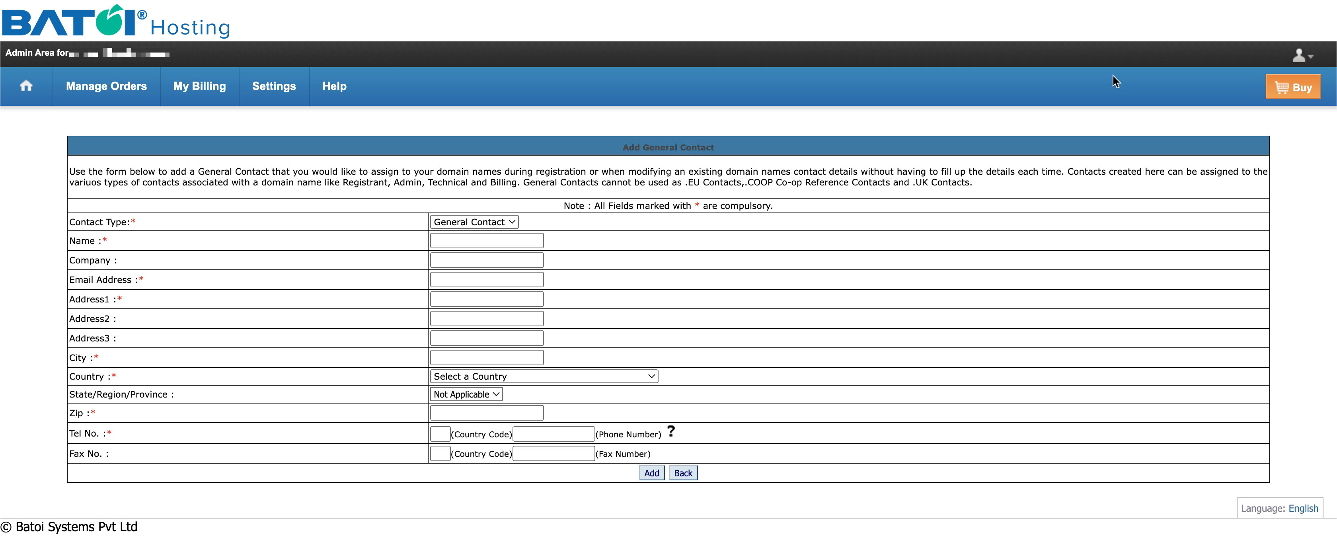The height and width of the screenshot is (542, 1337).
Task: Click the Add button to submit form
Action: tap(650, 473)
